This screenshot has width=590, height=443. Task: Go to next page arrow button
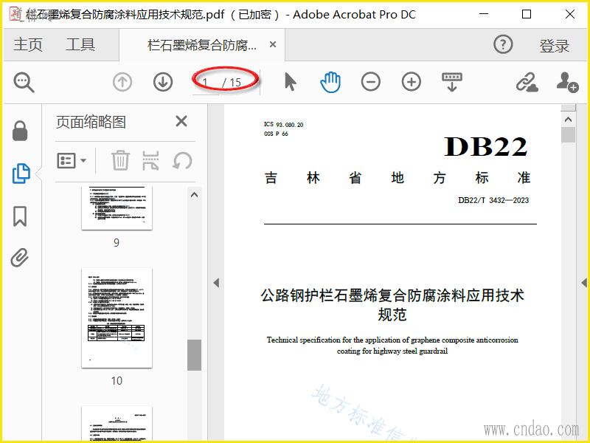coord(163,82)
